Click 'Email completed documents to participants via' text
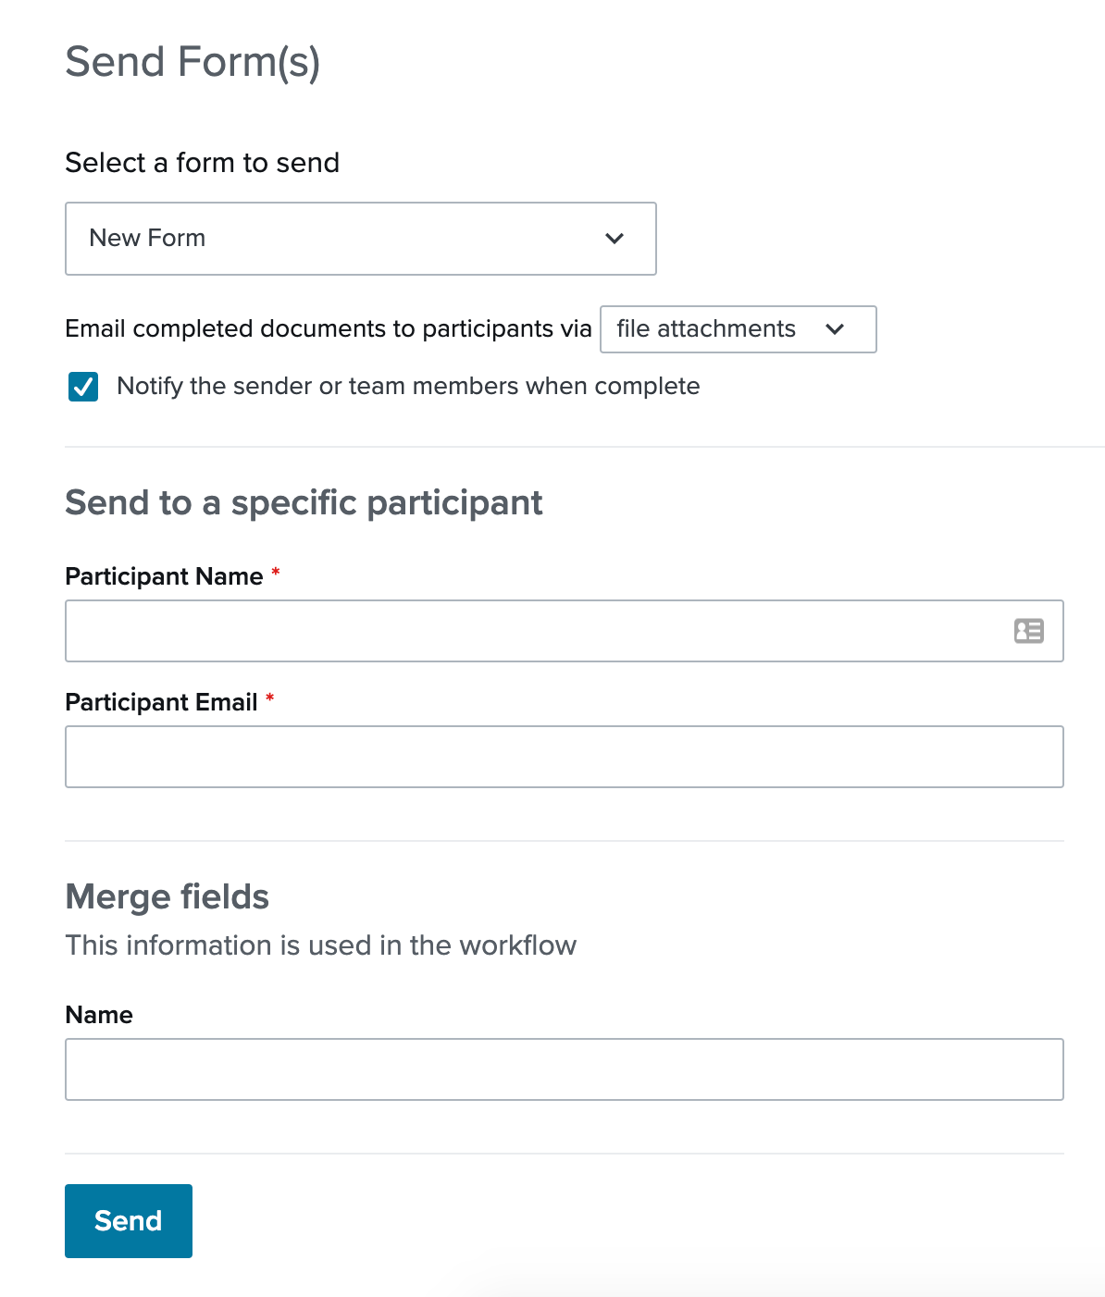The width and height of the screenshot is (1105, 1297). click(x=328, y=329)
